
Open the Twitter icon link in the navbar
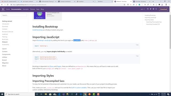pyautogui.click(x=150, y=9)
